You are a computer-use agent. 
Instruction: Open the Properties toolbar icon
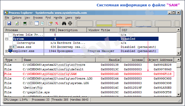pyautogui.click(x=50, y=23)
